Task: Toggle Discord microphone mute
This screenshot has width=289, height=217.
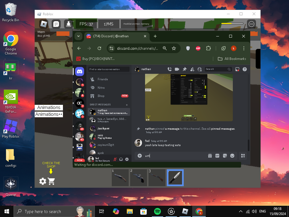Action: (115, 159)
